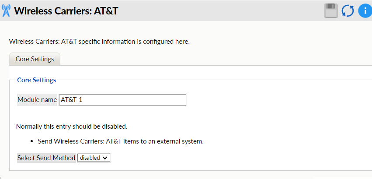Click the Select Send Method label
The image size is (372, 179).
pos(46,158)
